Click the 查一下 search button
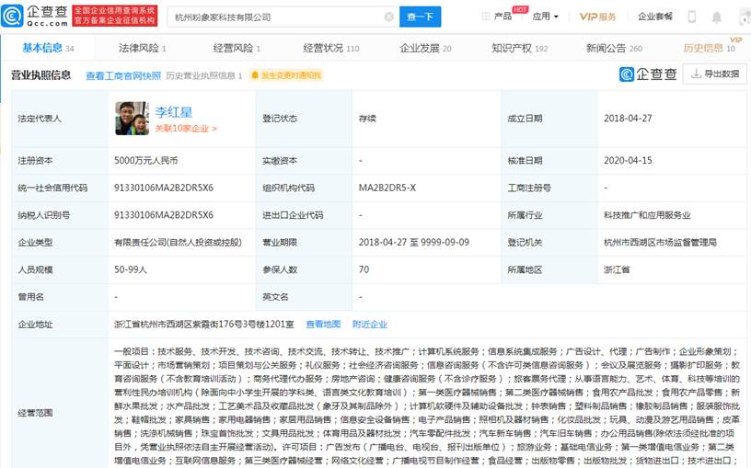751x468 pixels. 420,17
